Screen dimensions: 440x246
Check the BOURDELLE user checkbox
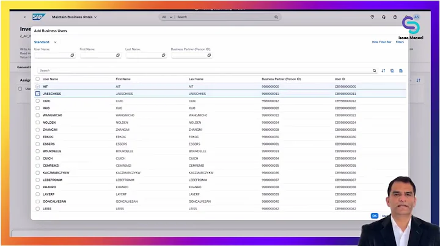(x=38, y=151)
